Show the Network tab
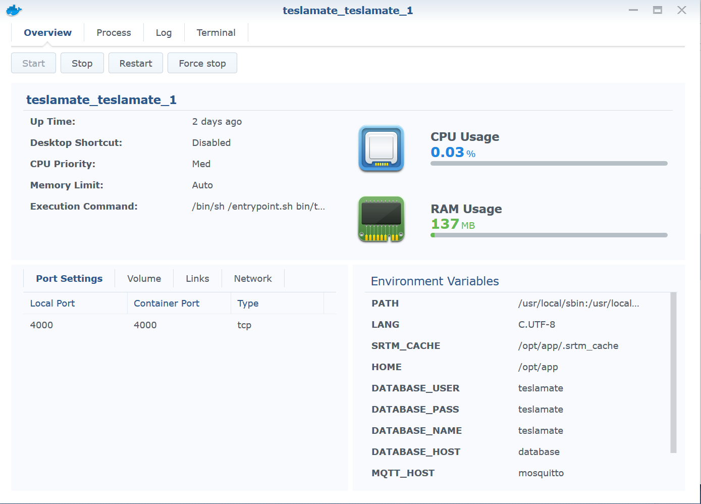Image resolution: width=701 pixels, height=504 pixels. 253,279
